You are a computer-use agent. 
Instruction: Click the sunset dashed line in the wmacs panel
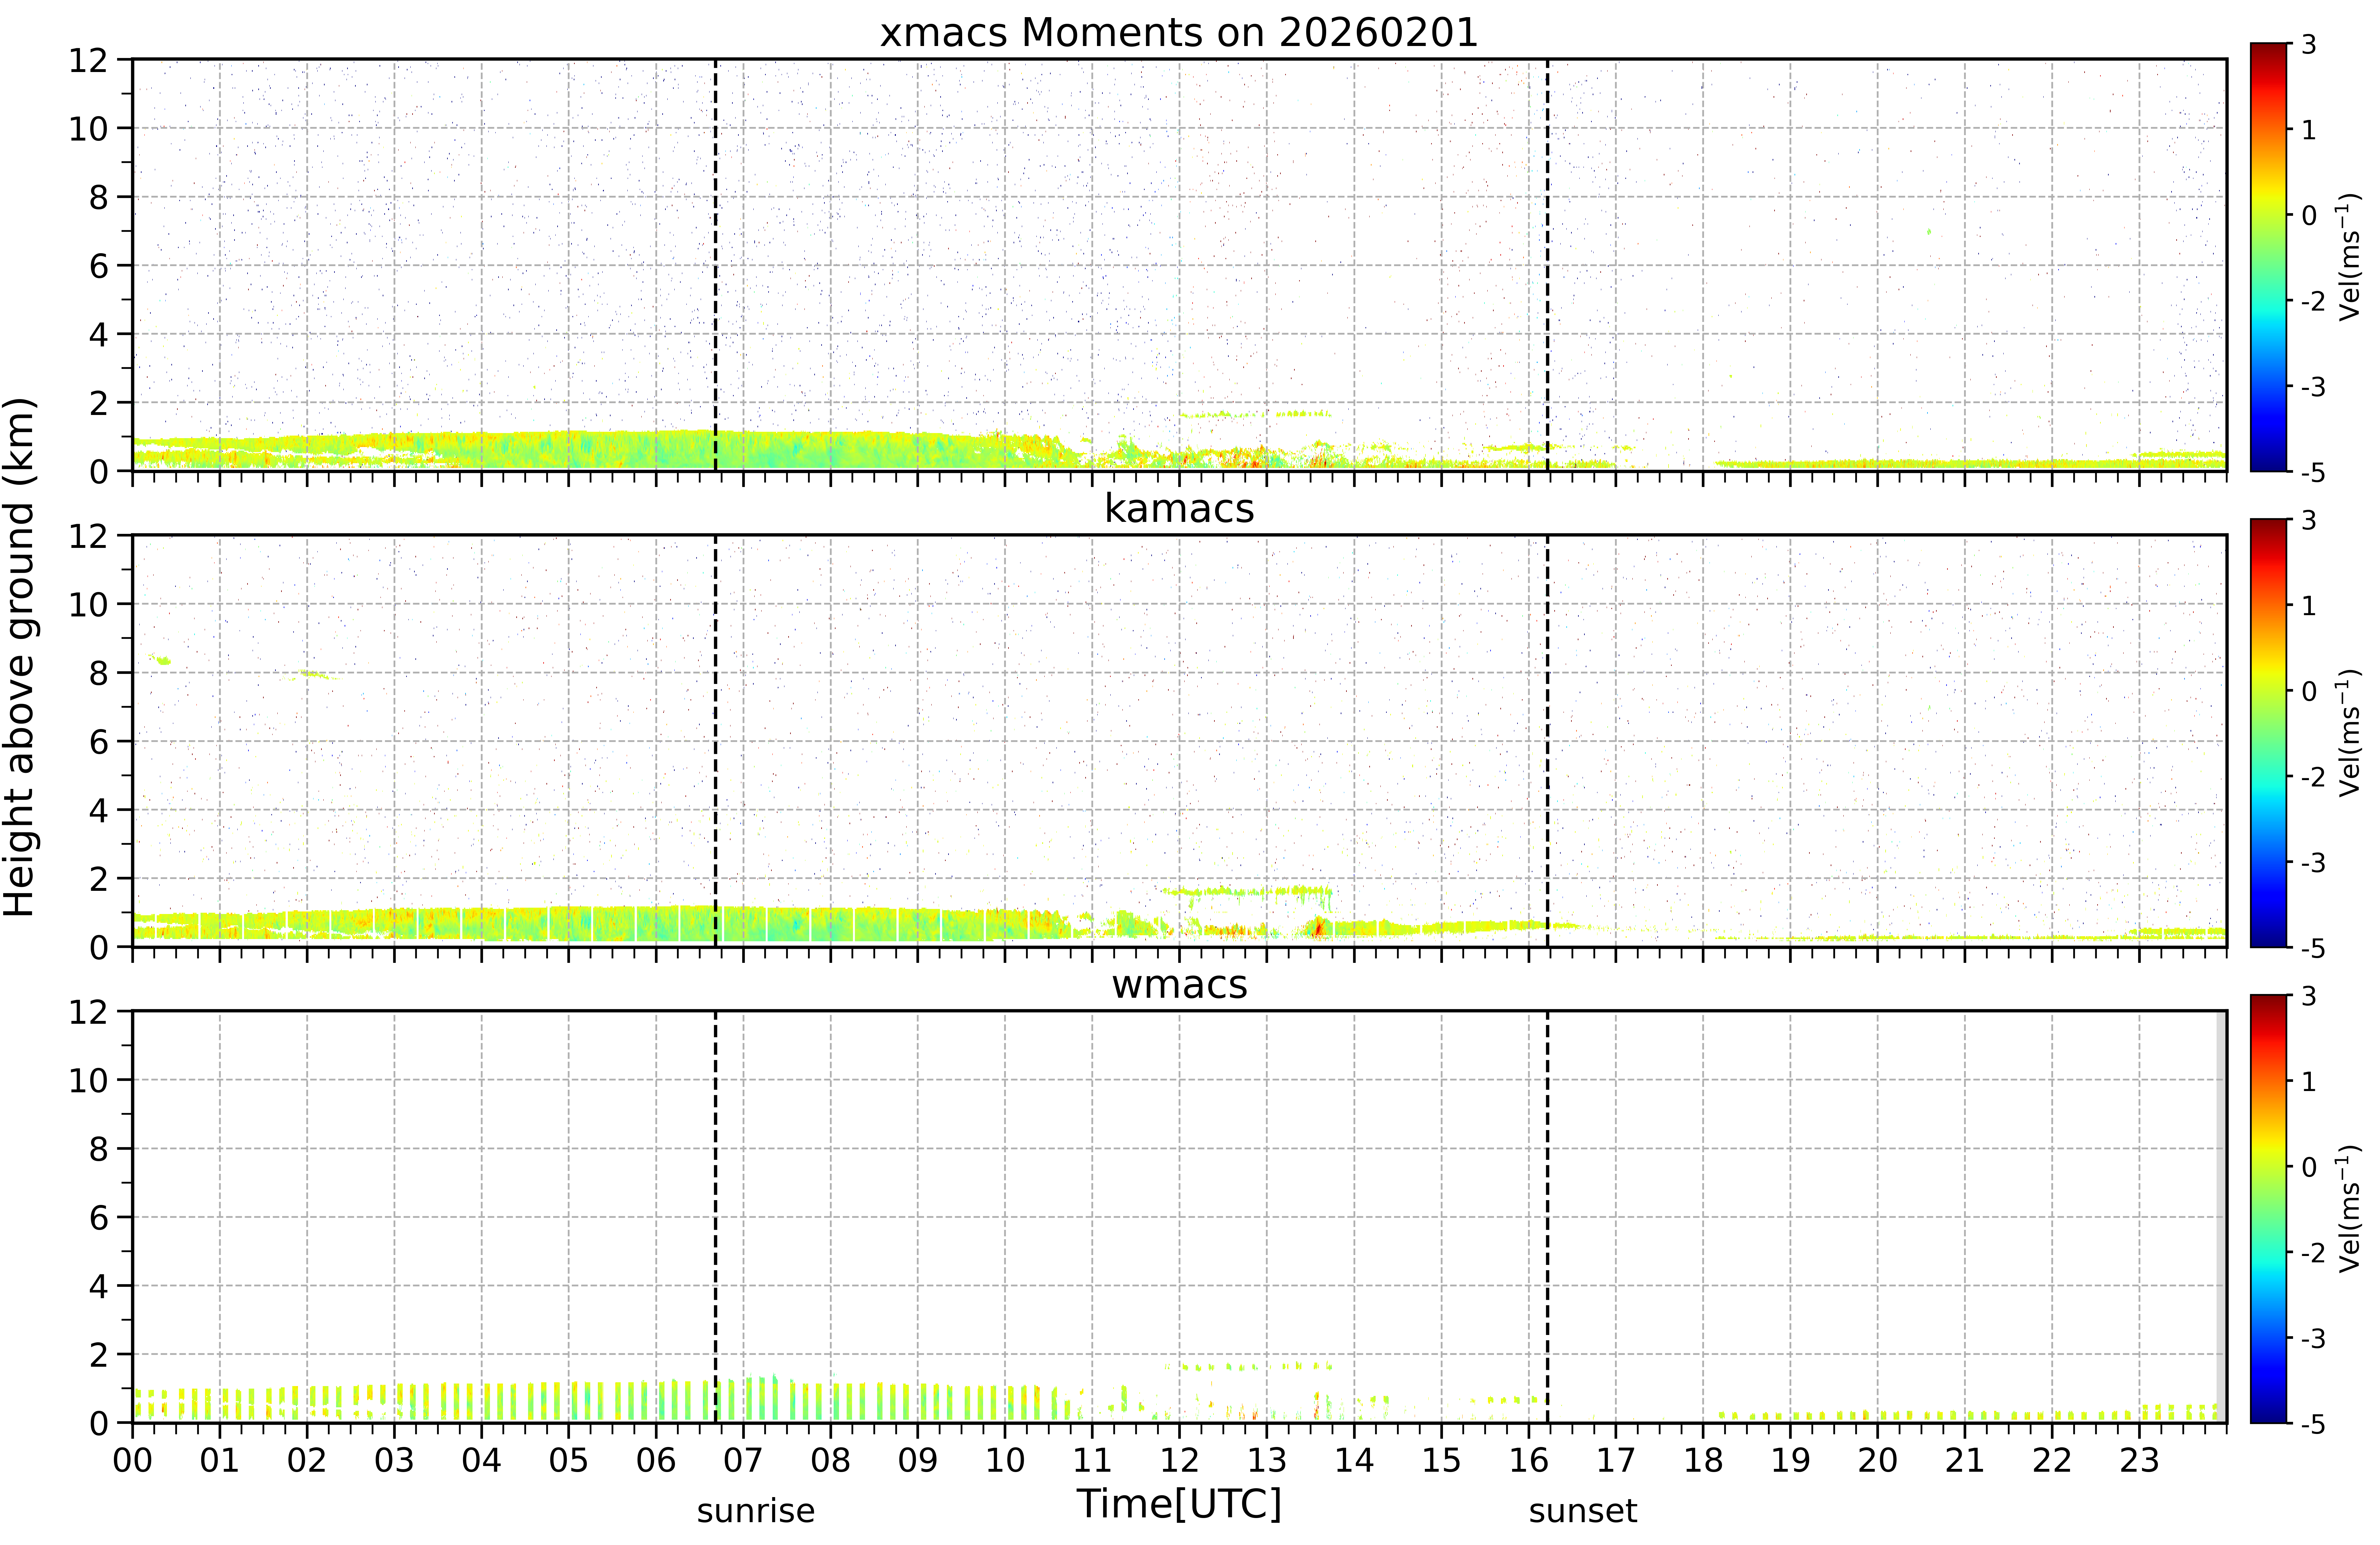(1547, 1217)
